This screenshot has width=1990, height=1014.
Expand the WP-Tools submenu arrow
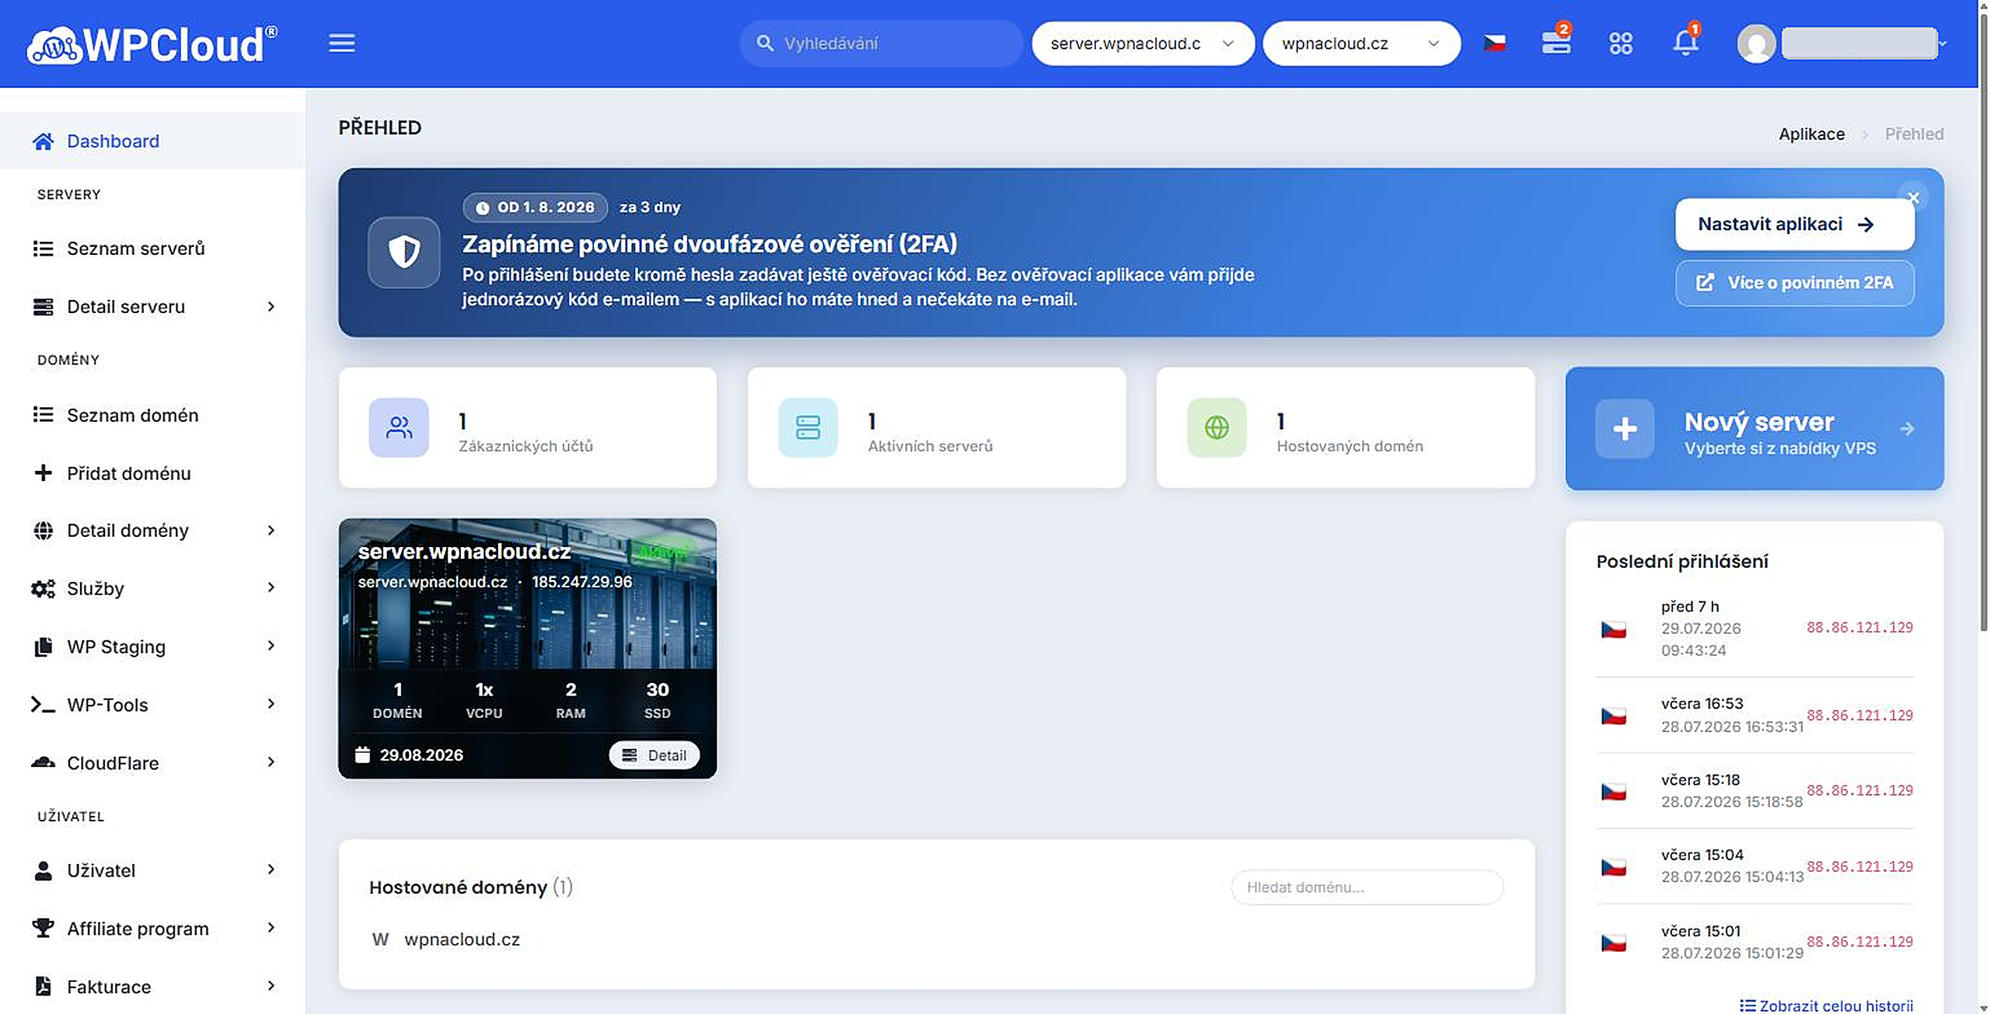(x=271, y=705)
